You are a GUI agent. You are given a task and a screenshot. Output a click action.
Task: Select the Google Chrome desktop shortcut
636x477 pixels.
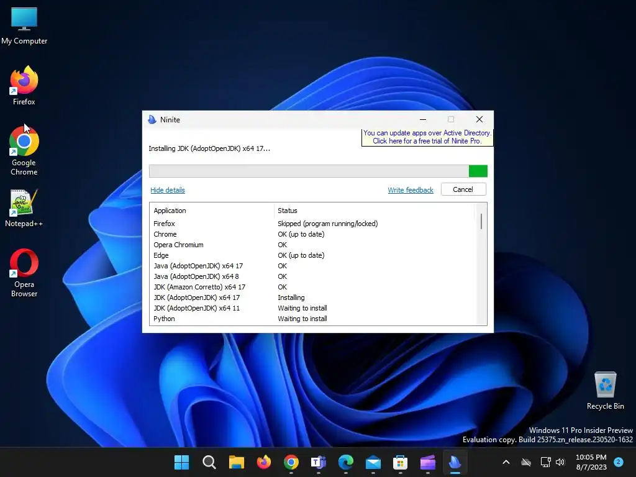(x=24, y=151)
